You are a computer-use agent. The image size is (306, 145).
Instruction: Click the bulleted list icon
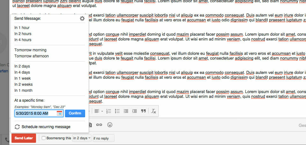(x=117, y=111)
